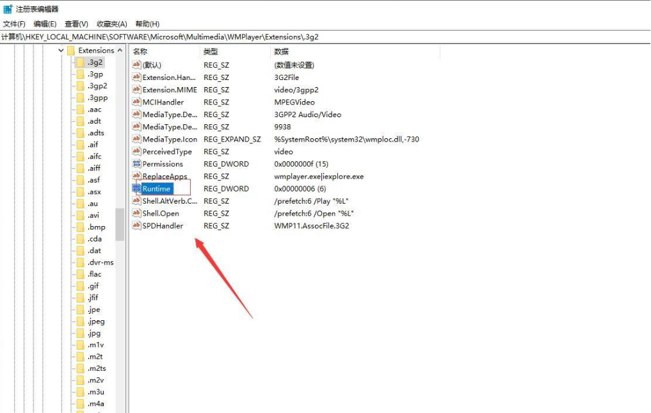Select the .m2ts tree key
651x413 pixels.
click(x=97, y=369)
